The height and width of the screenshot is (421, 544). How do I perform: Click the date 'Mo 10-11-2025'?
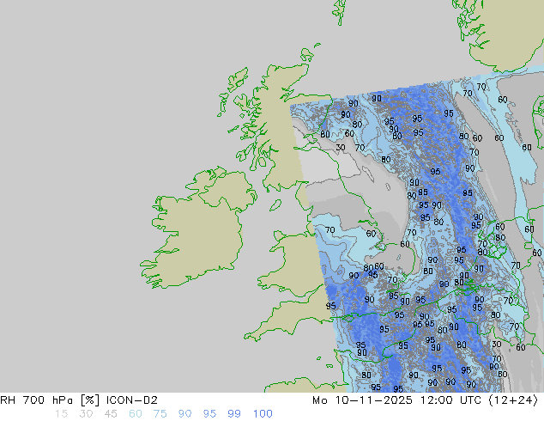(362, 400)
